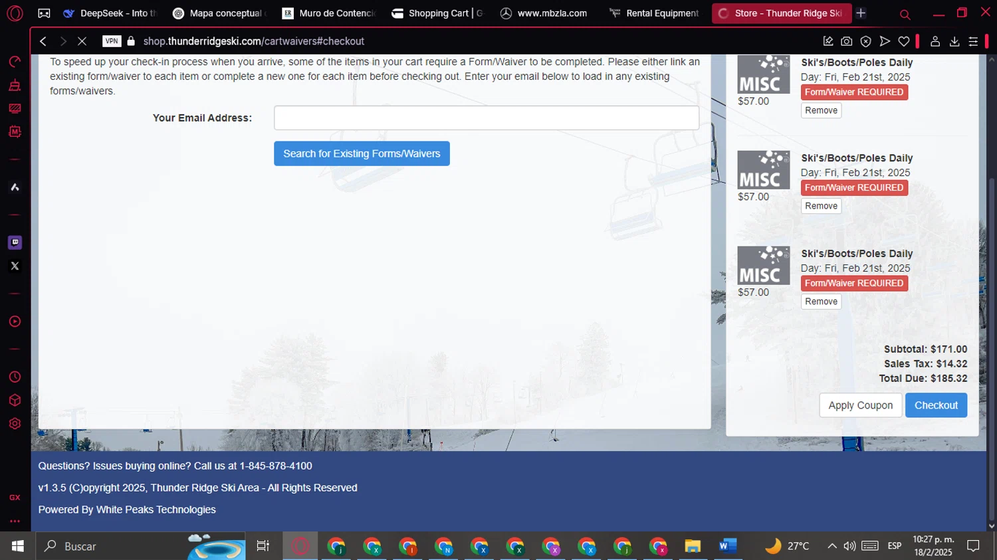Open the touch keyboard tray icon

coord(870,546)
